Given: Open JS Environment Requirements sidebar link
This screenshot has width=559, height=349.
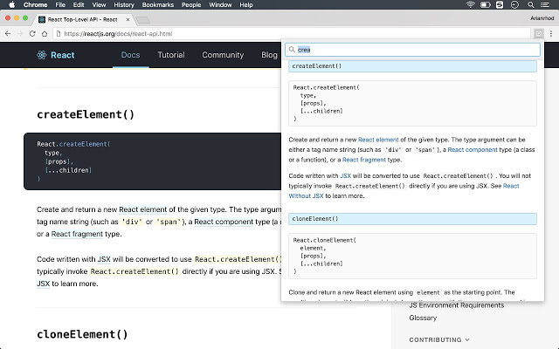Looking at the screenshot, I should 457,305.
